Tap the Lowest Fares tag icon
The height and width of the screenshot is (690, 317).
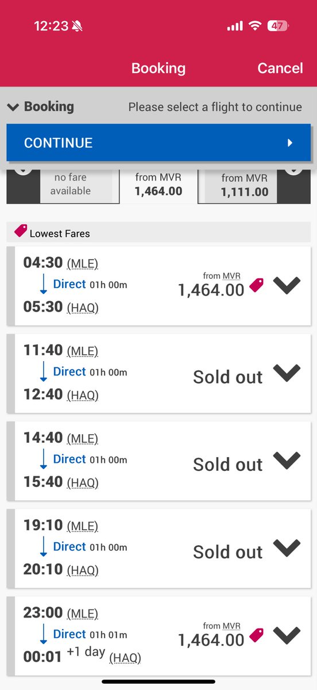click(x=21, y=231)
